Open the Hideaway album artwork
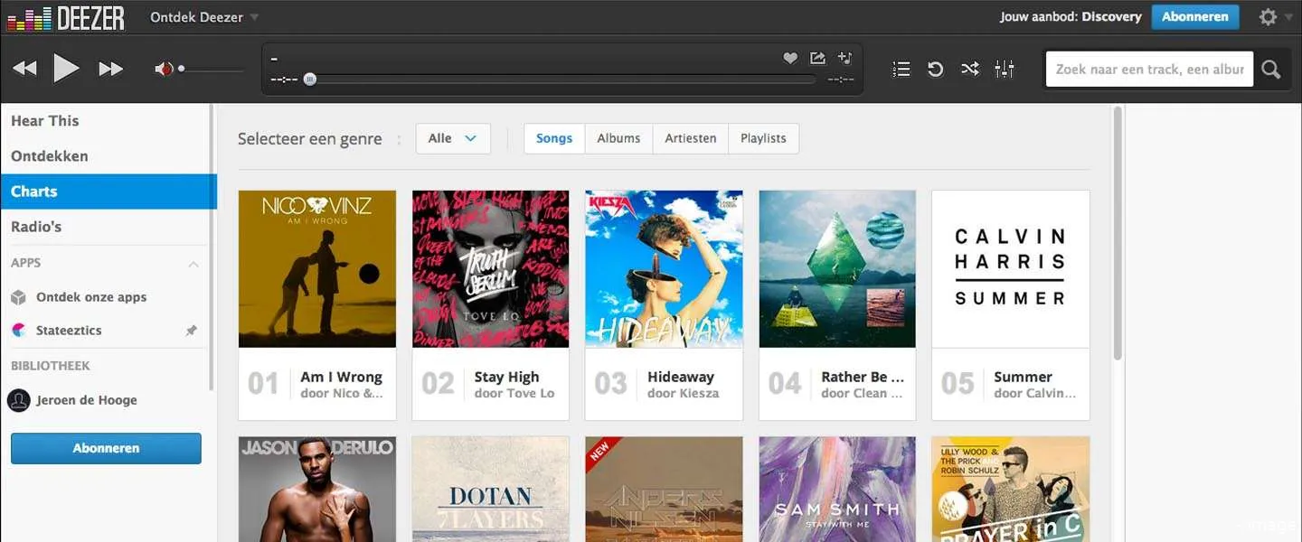Image resolution: width=1302 pixels, height=542 pixels. pos(663,267)
